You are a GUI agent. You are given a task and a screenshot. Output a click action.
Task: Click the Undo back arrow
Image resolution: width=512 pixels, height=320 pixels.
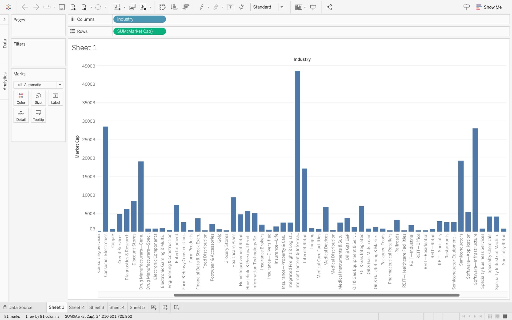[25, 7]
